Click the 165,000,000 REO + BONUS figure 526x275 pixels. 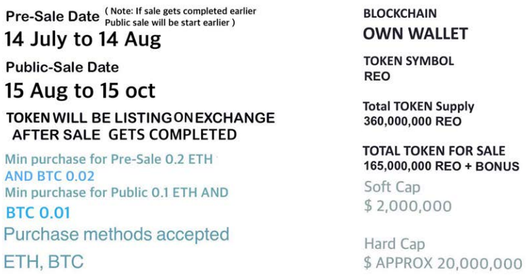[441, 166]
